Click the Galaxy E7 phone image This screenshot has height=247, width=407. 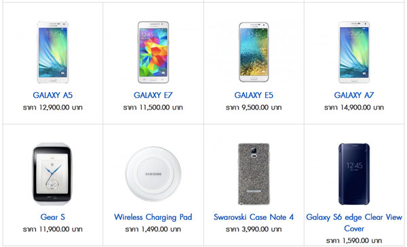click(153, 52)
